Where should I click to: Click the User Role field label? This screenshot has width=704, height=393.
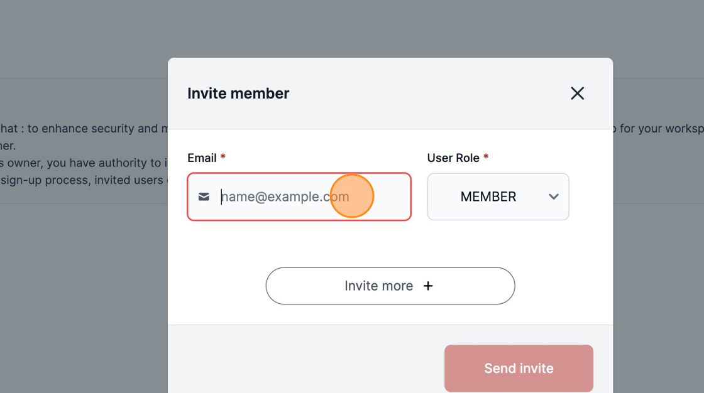tap(453, 158)
